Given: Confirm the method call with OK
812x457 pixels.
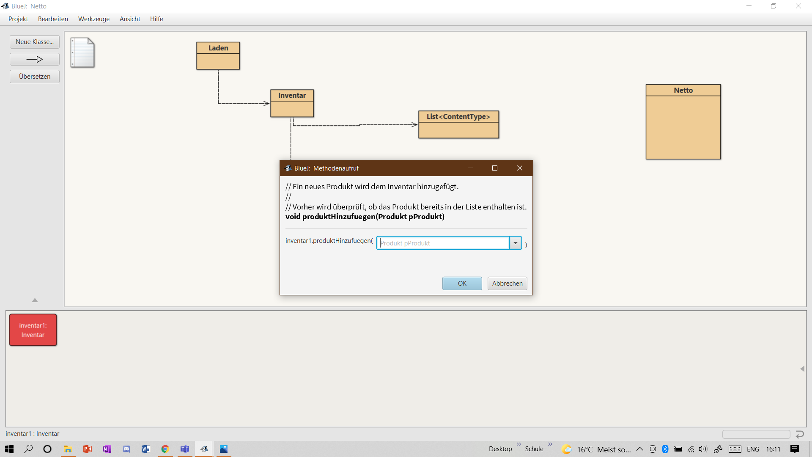Looking at the screenshot, I should tap(462, 283).
